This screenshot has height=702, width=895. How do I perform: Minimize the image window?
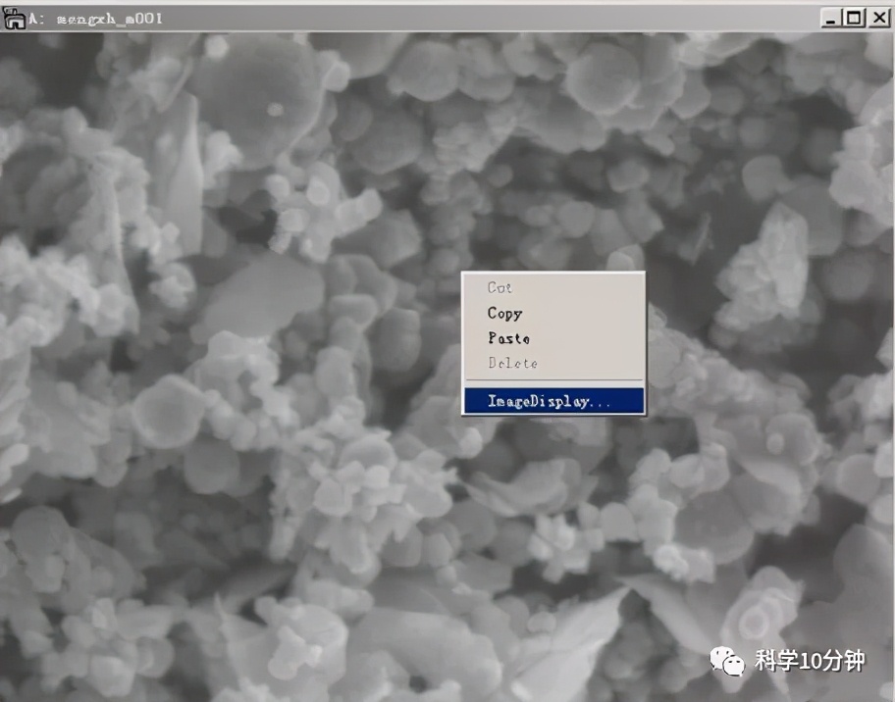pos(830,19)
